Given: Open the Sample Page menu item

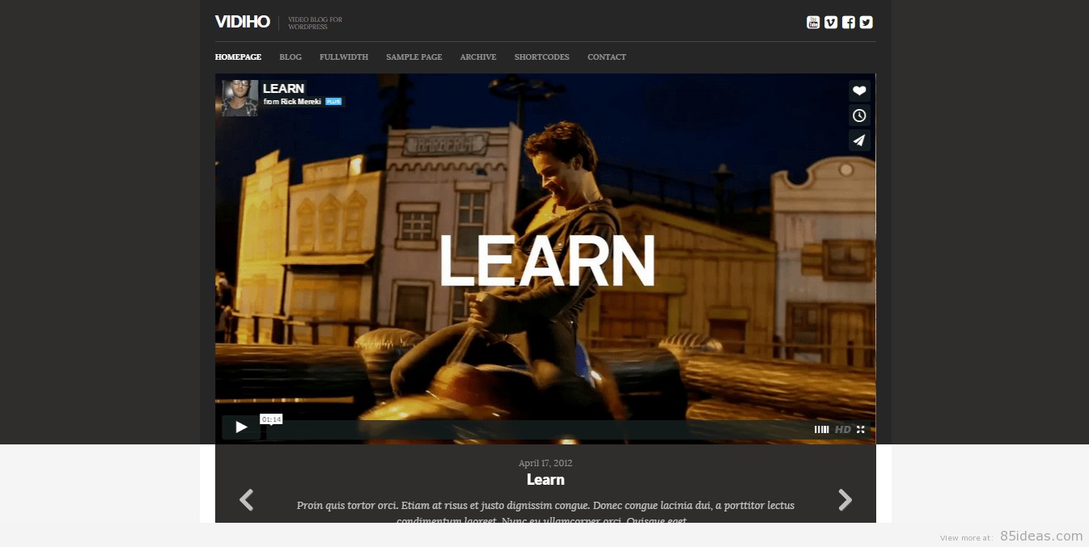Looking at the screenshot, I should [414, 57].
